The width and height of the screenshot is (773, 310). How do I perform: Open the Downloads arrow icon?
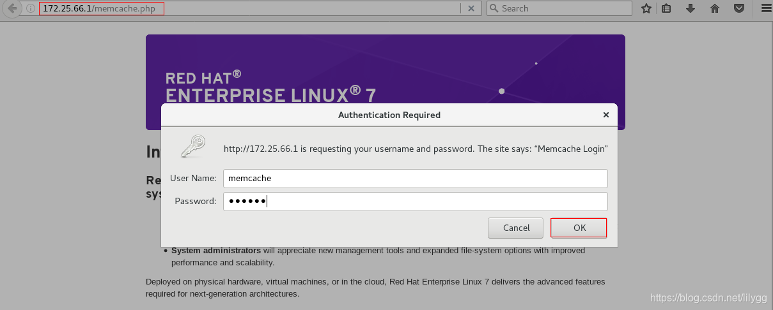(x=691, y=9)
